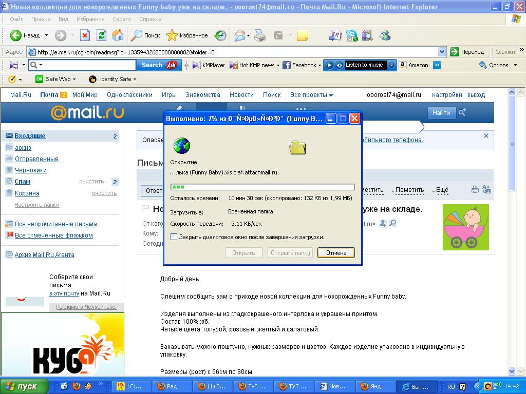
Task: Open the Safe Web dropdown
Action: 55,79
